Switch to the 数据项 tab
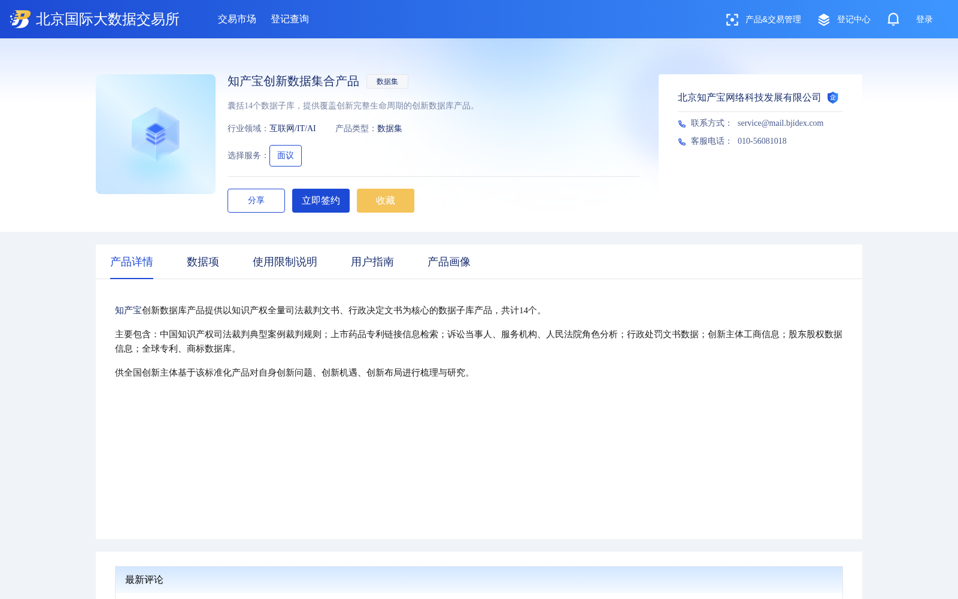Viewport: 958px width, 599px height. coord(203,262)
